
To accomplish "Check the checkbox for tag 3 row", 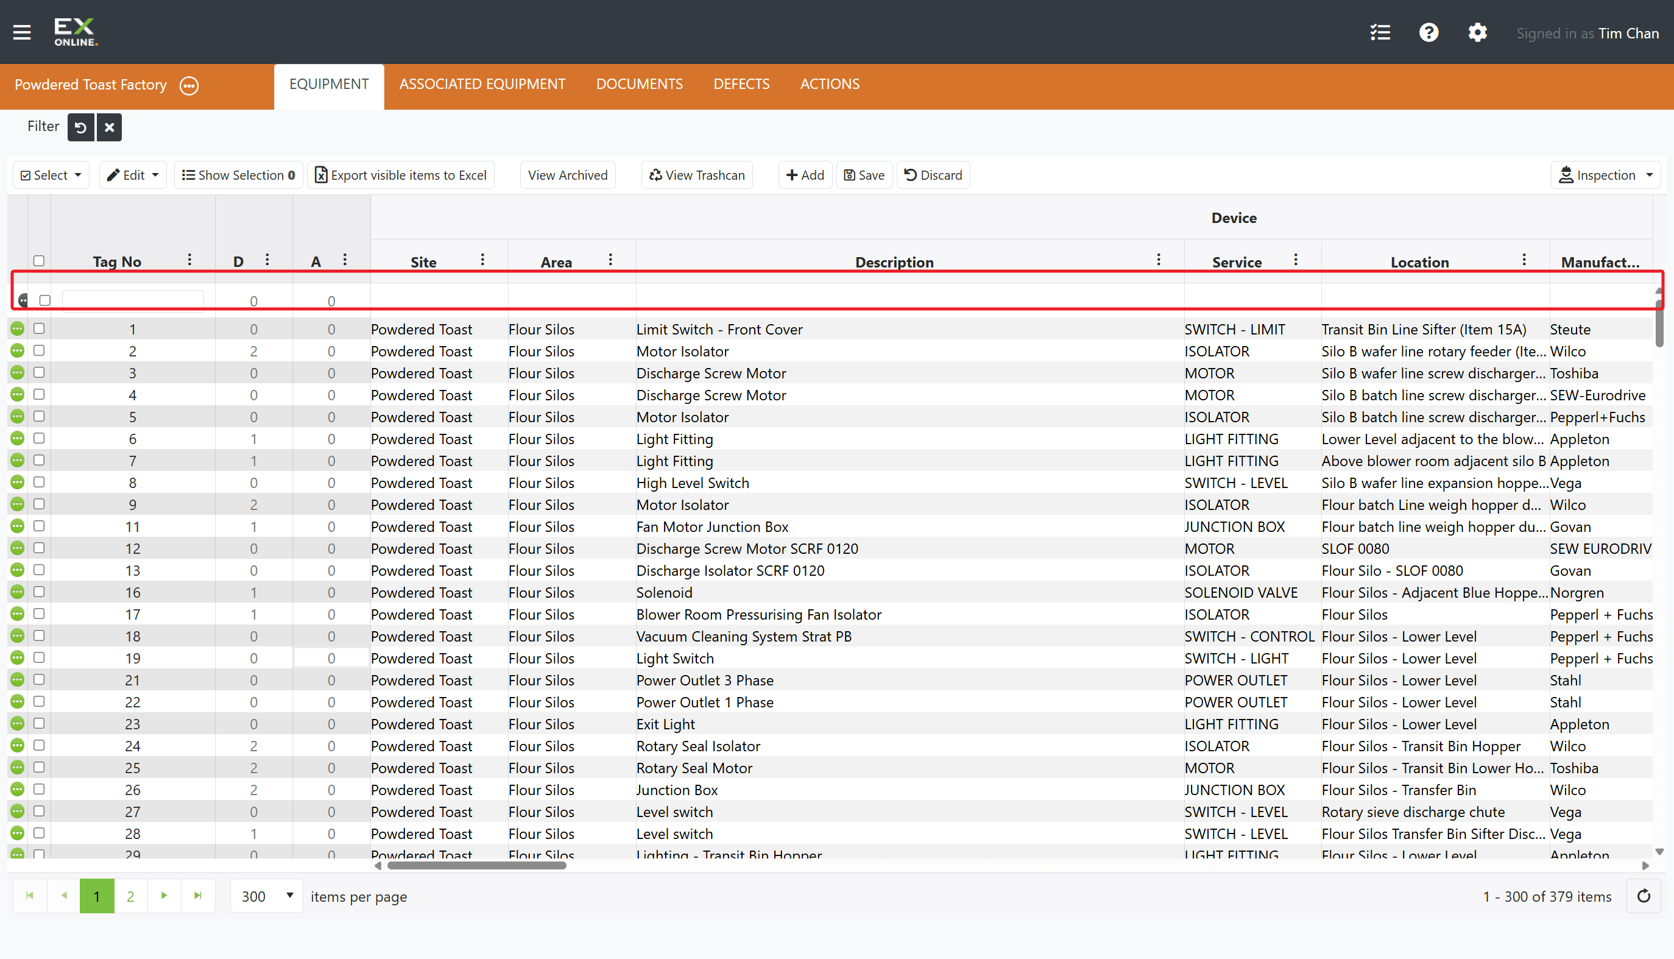I will pos(39,373).
